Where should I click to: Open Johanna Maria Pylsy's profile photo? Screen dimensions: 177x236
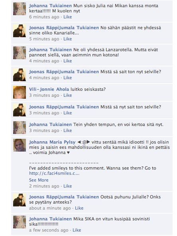pyautogui.click(x=20, y=145)
